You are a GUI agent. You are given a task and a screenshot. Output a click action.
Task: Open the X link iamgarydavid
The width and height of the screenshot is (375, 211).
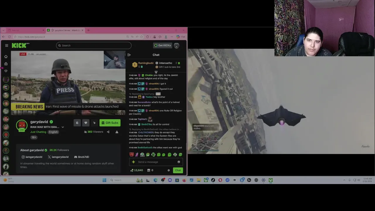coord(58,157)
